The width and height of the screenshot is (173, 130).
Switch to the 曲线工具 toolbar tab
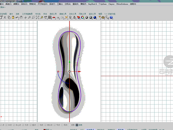pyautogui.click(x=53, y=14)
